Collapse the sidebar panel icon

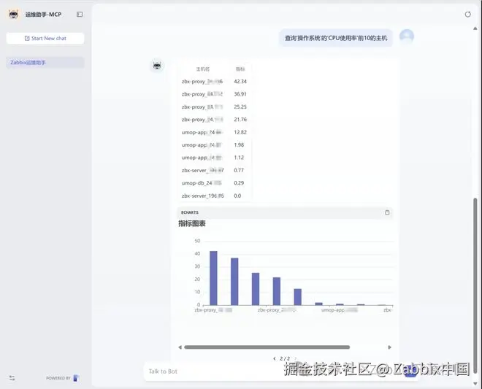point(80,14)
